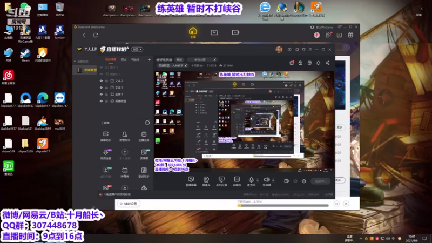This screenshot has height=243, width=432.
Task: Click the initialization progress bar
Action: [x=283, y=206]
